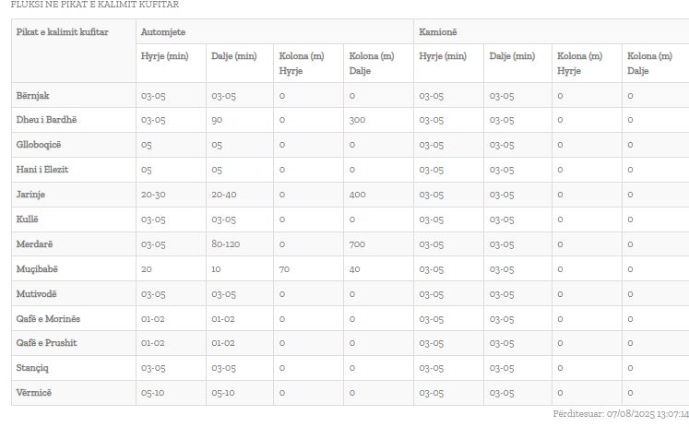Click on the Muçibabë crossing name
Screen dimensions: 689x439
(38, 268)
